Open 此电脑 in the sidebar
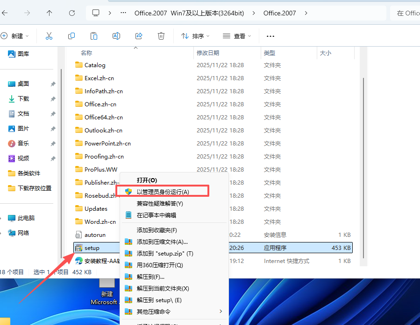Image resolution: width=420 pixels, height=325 pixels. pyautogui.click(x=24, y=218)
